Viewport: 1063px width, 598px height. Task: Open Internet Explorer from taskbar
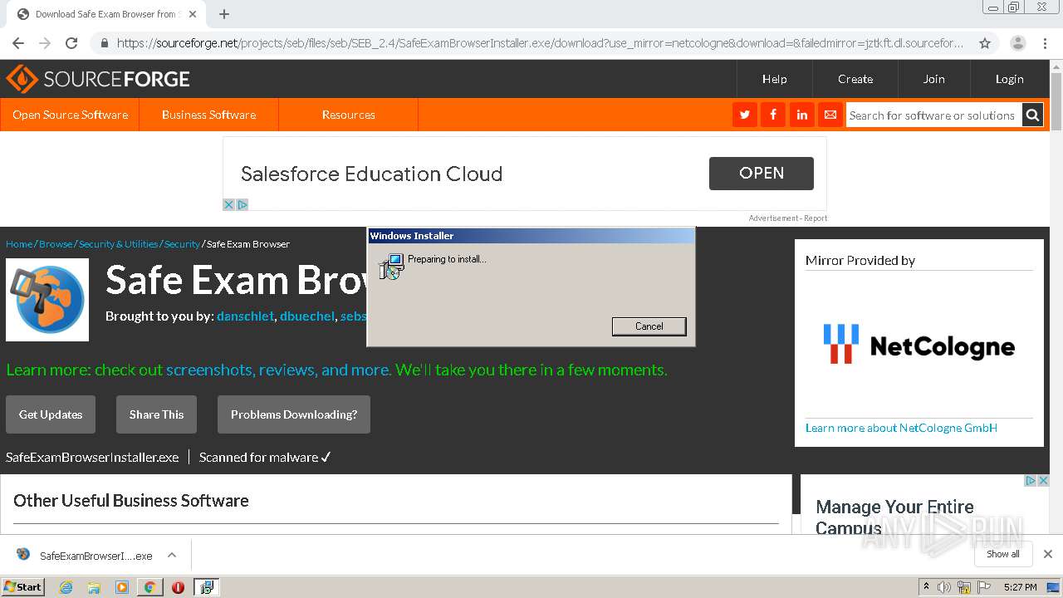[66, 587]
